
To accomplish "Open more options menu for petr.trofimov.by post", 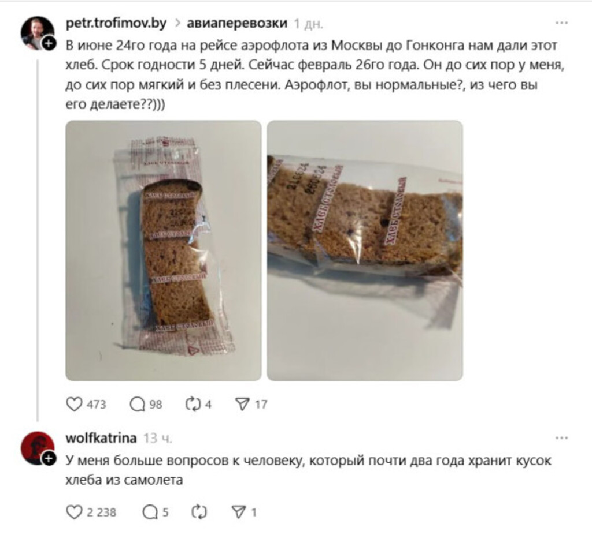I will click(562, 23).
